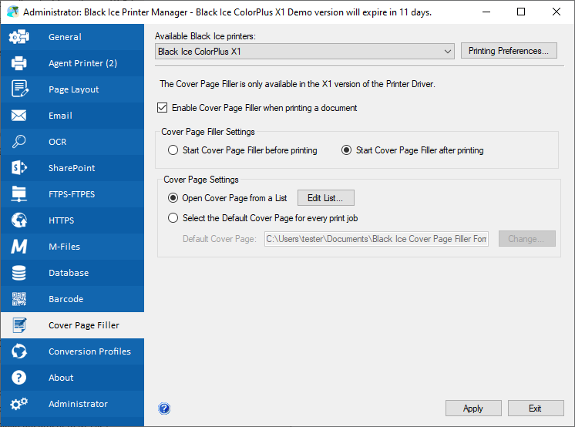The image size is (575, 427).
Task: Minimize the Printer Manager window
Action: (x=486, y=12)
